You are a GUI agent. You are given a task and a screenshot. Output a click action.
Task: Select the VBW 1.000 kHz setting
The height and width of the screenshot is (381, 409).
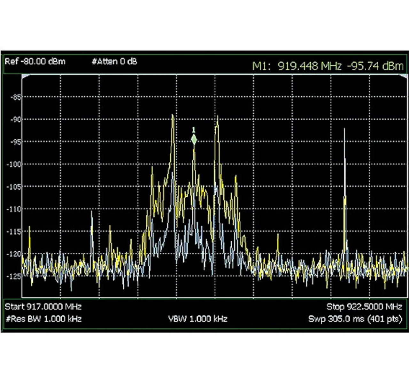(x=198, y=319)
